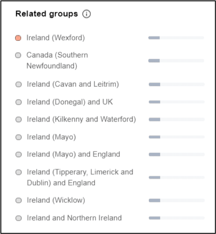Open the Ireland and Northern Ireland label
Screen dimensions: 216x234
[74, 218]
